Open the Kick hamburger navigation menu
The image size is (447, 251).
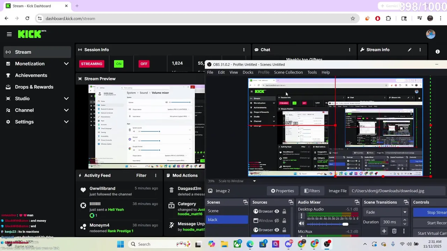tap(9, 34)
